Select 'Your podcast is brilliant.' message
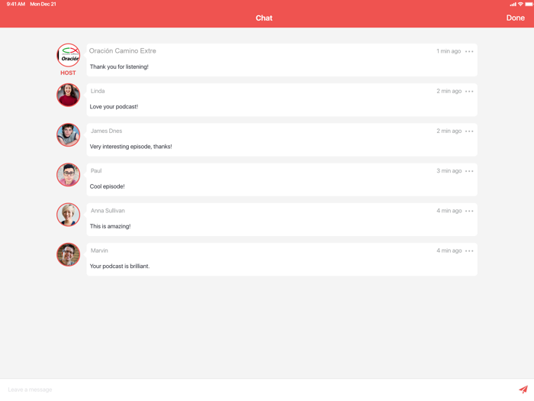 (120, 267)
